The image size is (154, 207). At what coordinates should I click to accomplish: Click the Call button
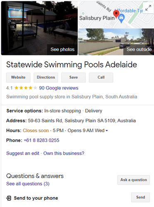(x=101, y=77)
